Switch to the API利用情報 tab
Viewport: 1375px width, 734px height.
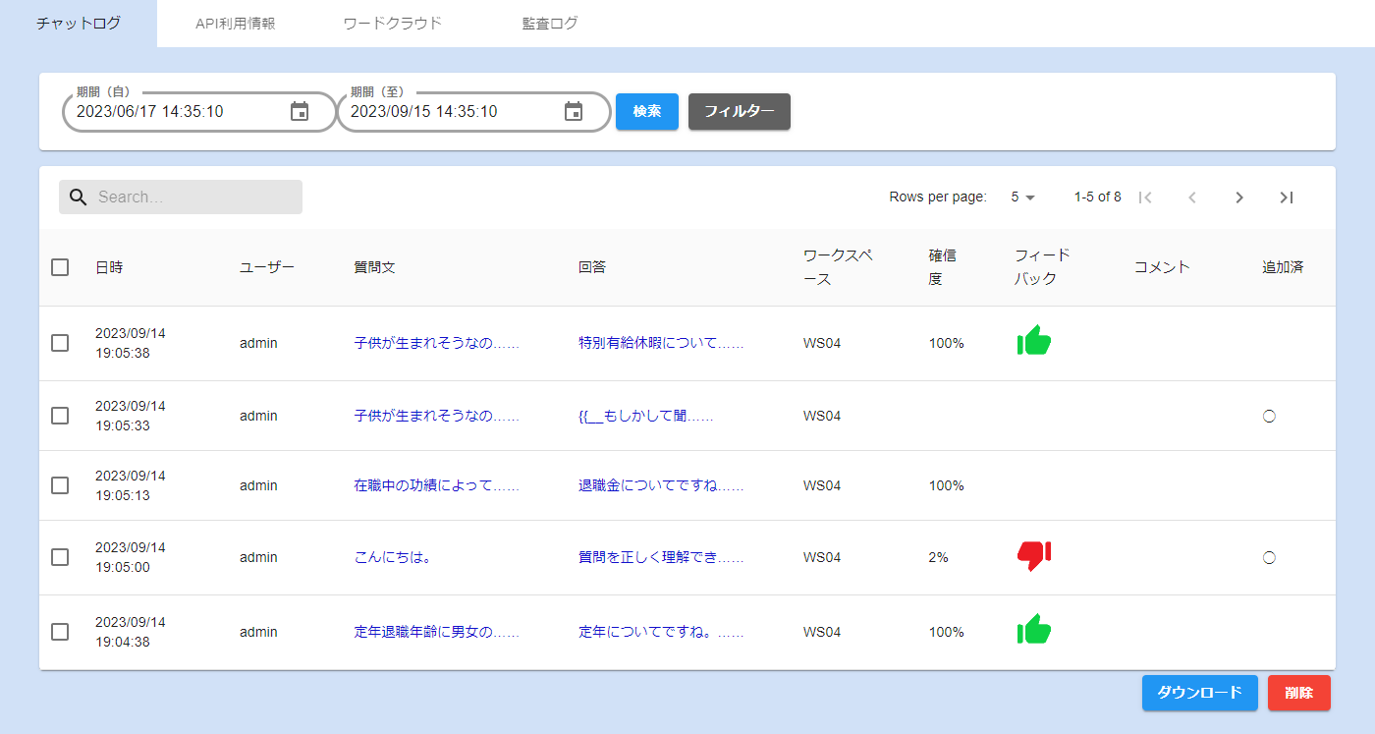point(236,24)
